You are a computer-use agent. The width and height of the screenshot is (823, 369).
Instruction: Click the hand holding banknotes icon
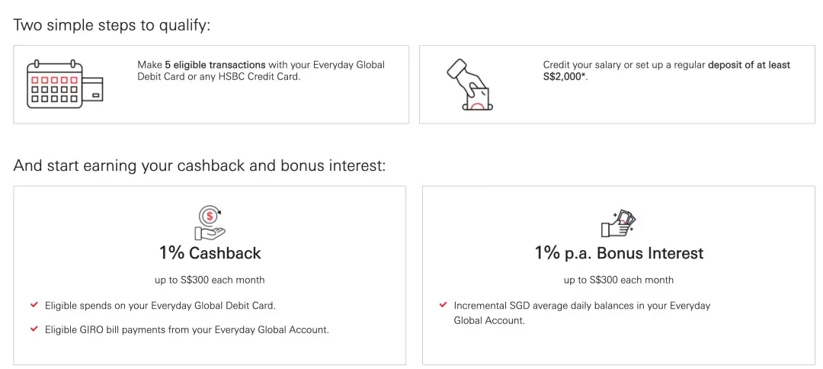click(618, 223)
